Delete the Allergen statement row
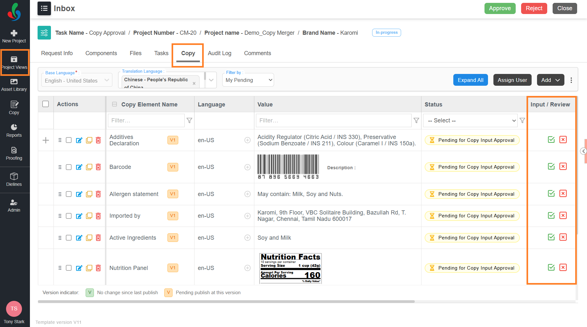This screenshot has height=327, width=587. point(98,194)
